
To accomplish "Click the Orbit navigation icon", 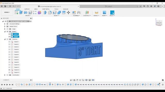I will pos(71,80).
